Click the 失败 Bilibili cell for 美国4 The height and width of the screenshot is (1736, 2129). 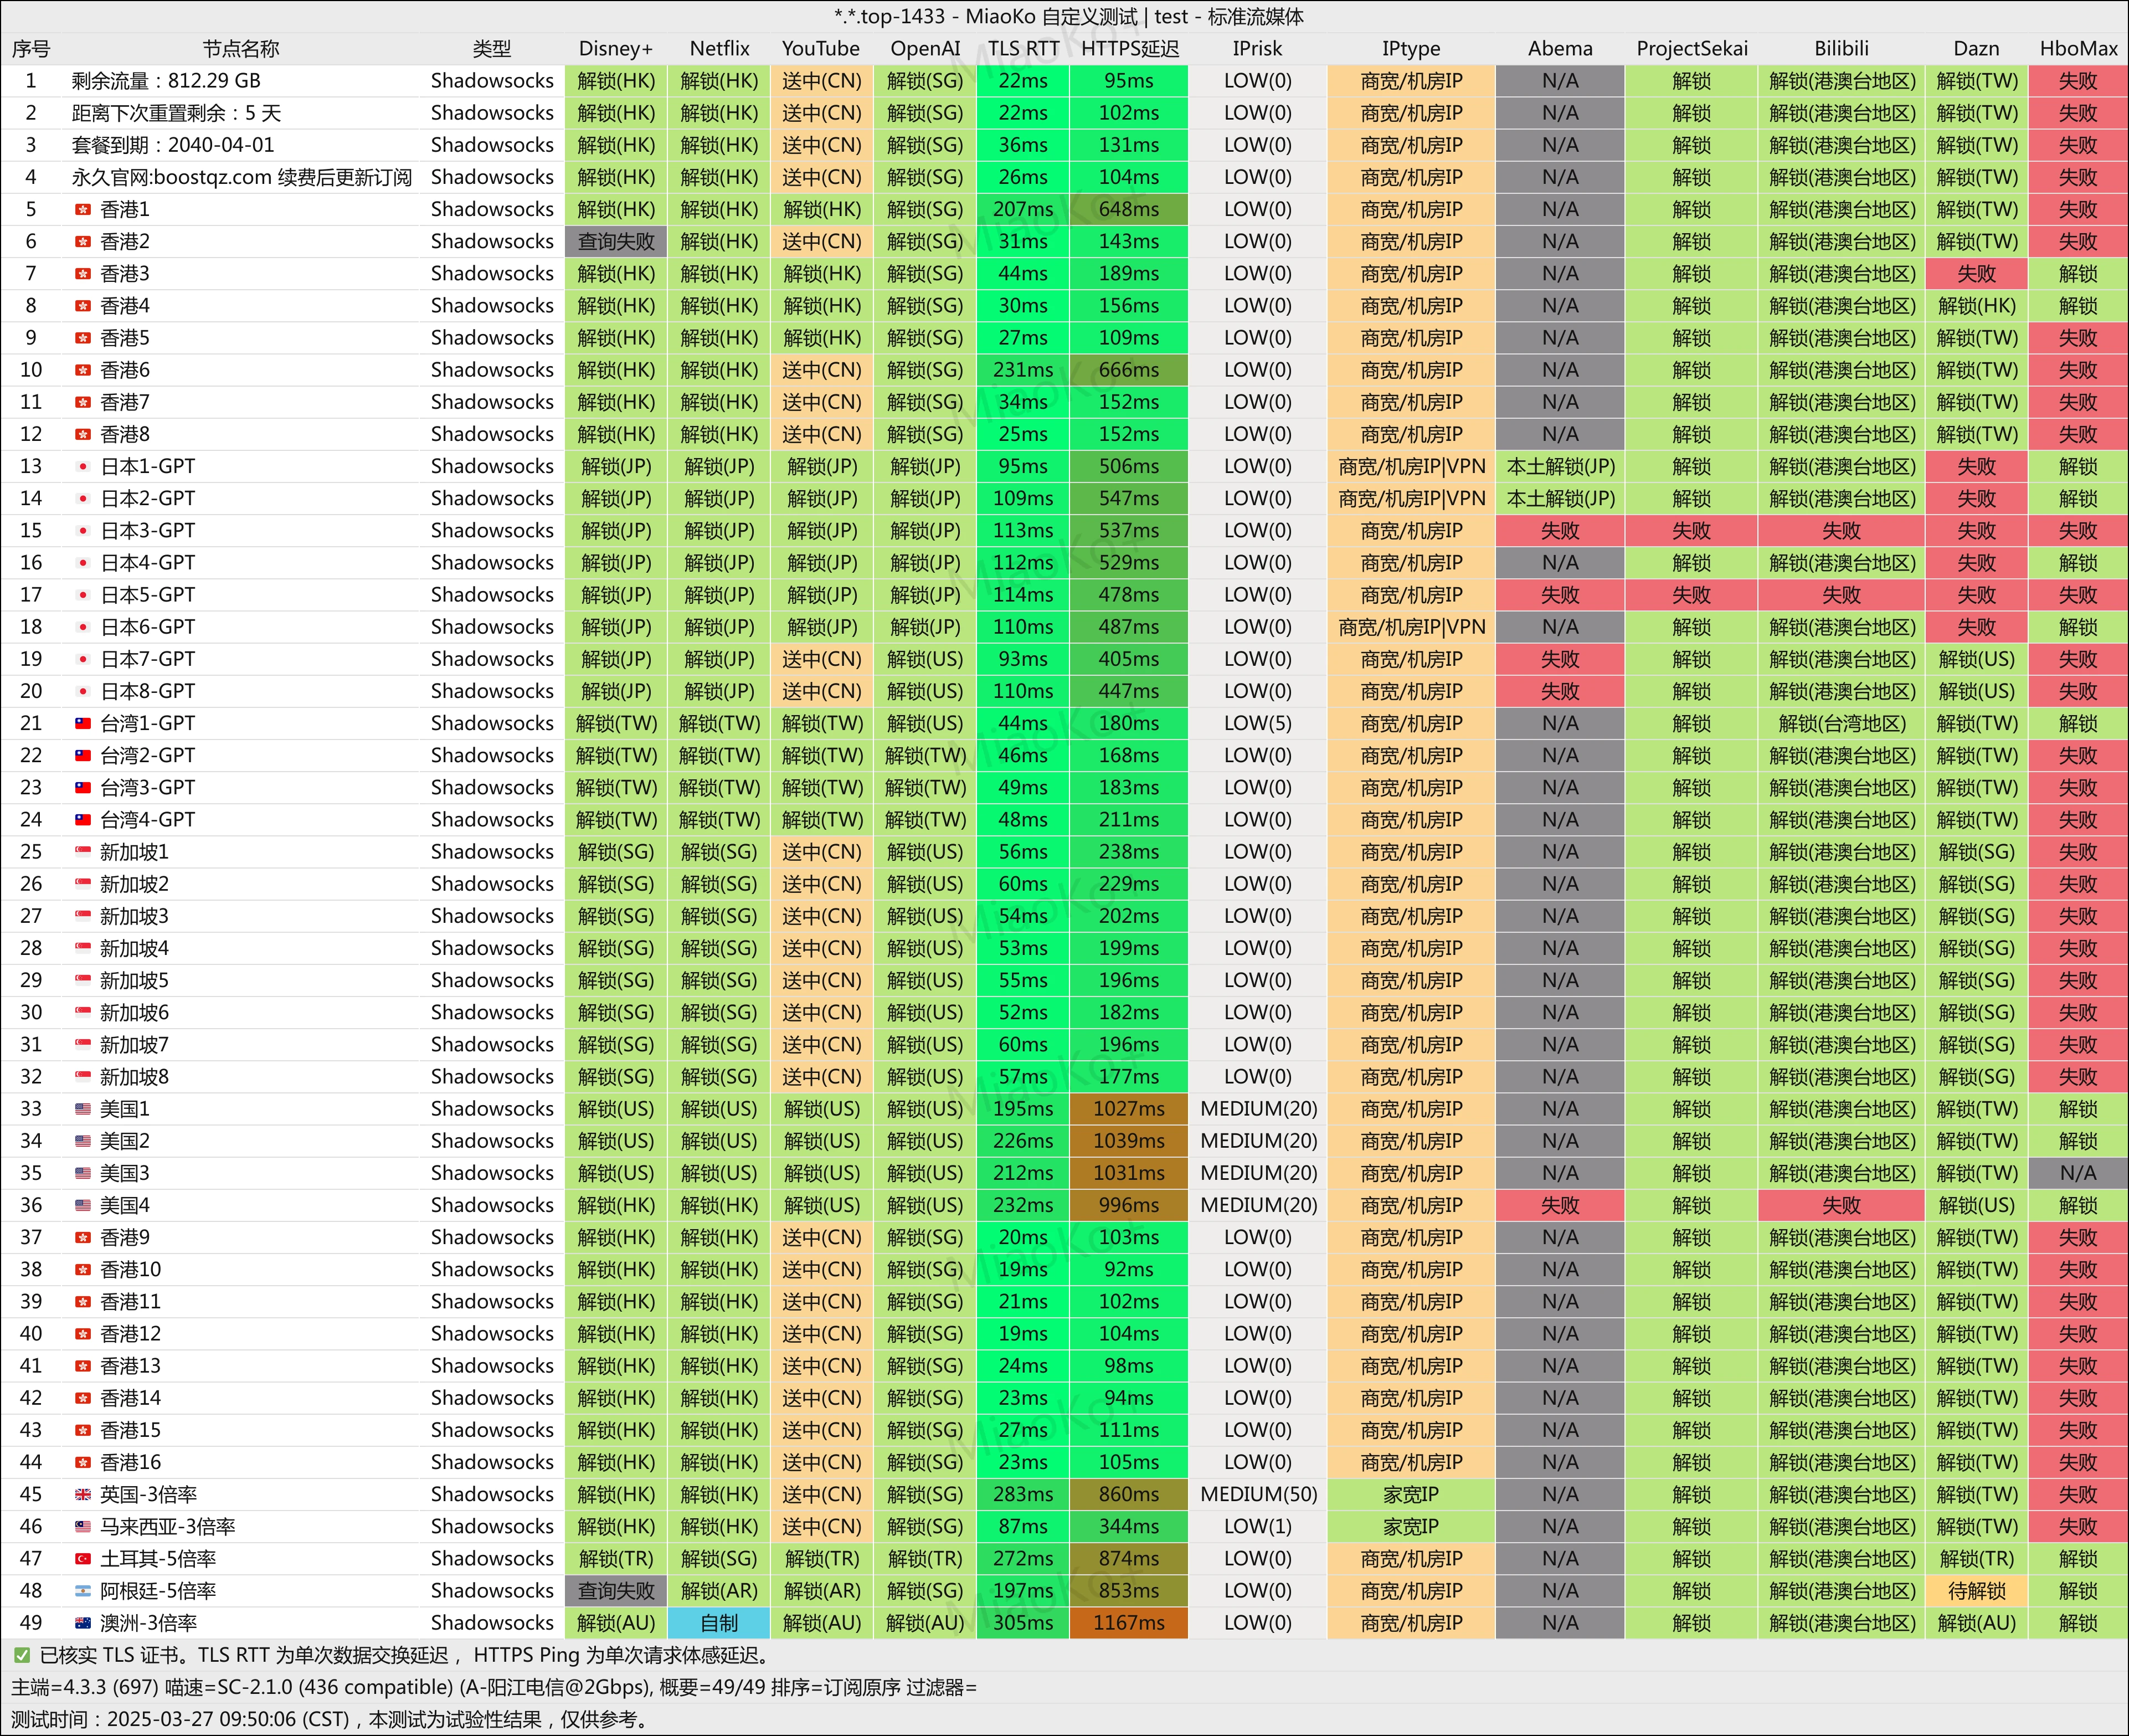(1841, 1205)
